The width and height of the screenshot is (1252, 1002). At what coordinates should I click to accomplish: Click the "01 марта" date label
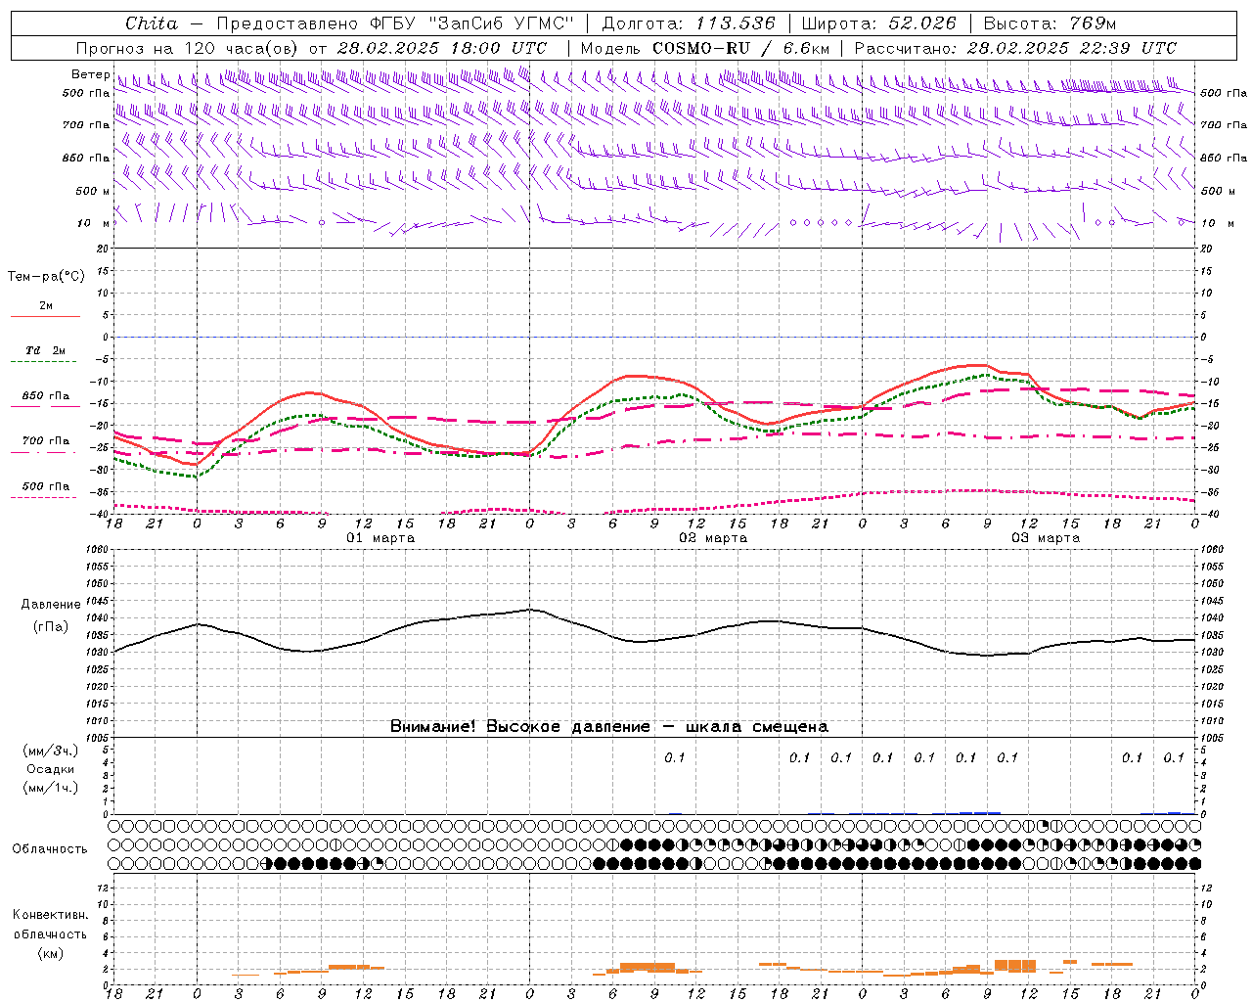click(380, 538)
